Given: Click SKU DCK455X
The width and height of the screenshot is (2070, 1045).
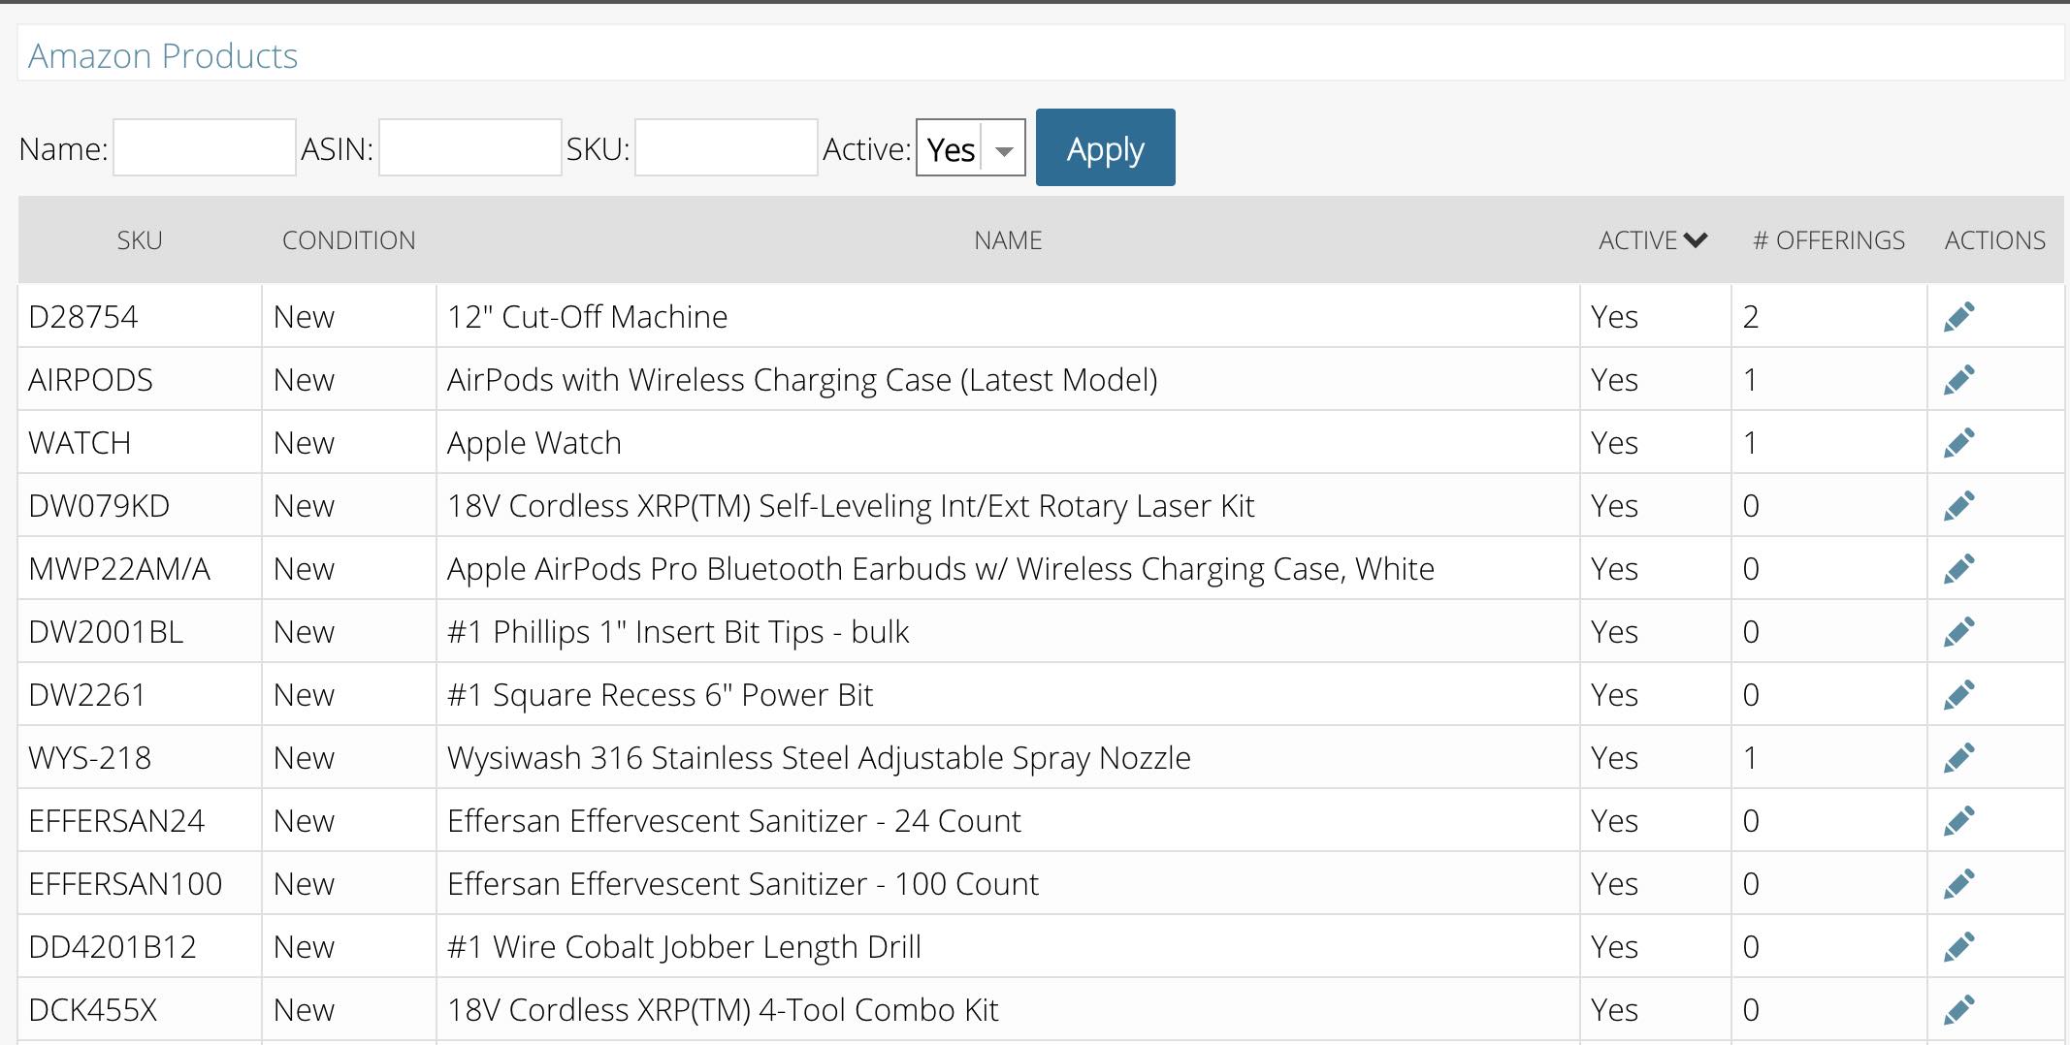Looking at the screenshot, I should tap(93, 1010).
